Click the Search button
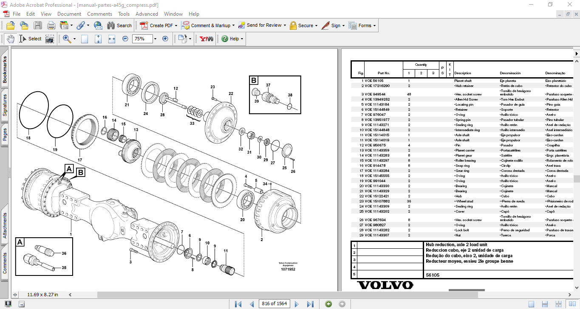580x309 pixels. pyautogui.click(x=119, y=25)
